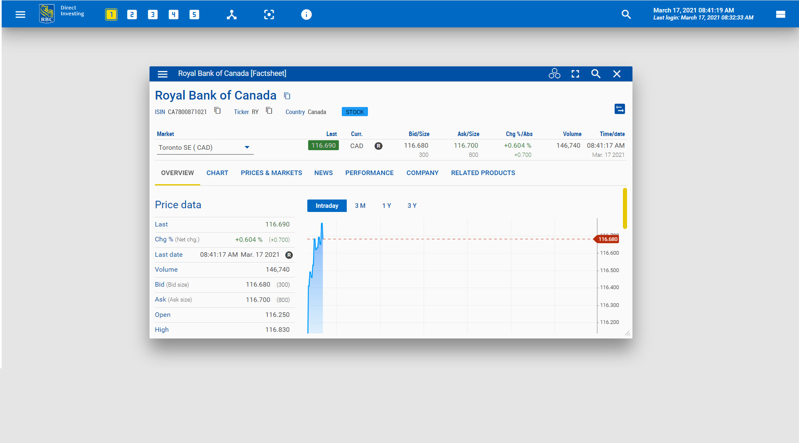The height and width of the screenshot is (443, 799).
Task: Open the info icon in the top bar
Action: coord(306,14)
